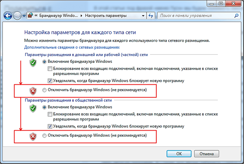Enable blocking all incoming connections for home network
Image resolution: width=244 pixels, height=164 pixels.
50,69
